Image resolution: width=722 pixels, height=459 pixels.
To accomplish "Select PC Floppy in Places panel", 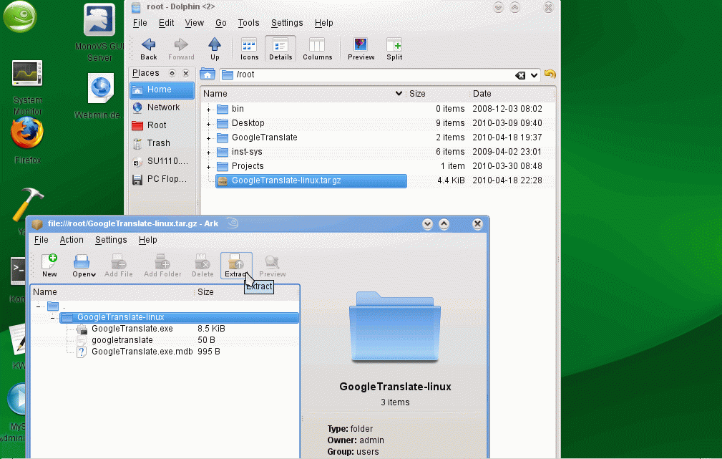I will 162,179.
